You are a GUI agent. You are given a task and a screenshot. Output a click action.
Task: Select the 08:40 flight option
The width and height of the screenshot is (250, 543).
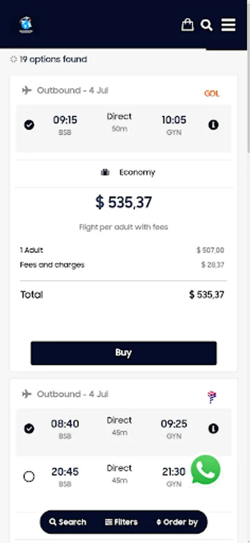click(x=30, y=429)
